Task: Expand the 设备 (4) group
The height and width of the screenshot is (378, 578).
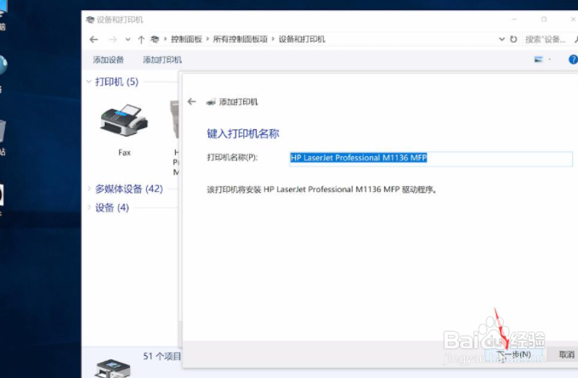Action: (89, 207)
